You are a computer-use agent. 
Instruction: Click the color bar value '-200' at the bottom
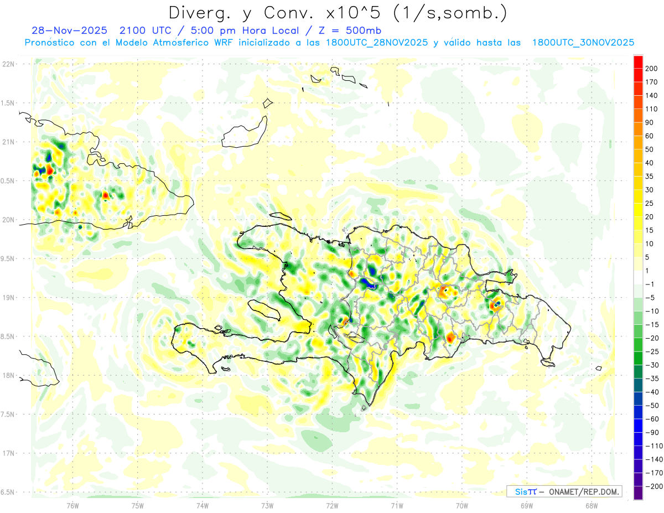tap(654, 486)
